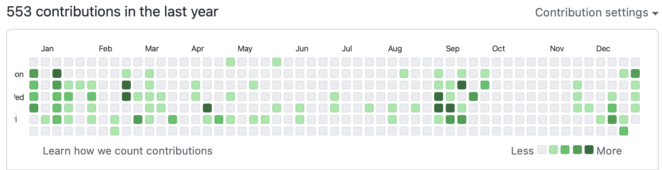Image resolution: width=662 pixels, height=170 pixels.
Task: Select the light green Tuesday cell in November
Action: (x=577, y=85)
